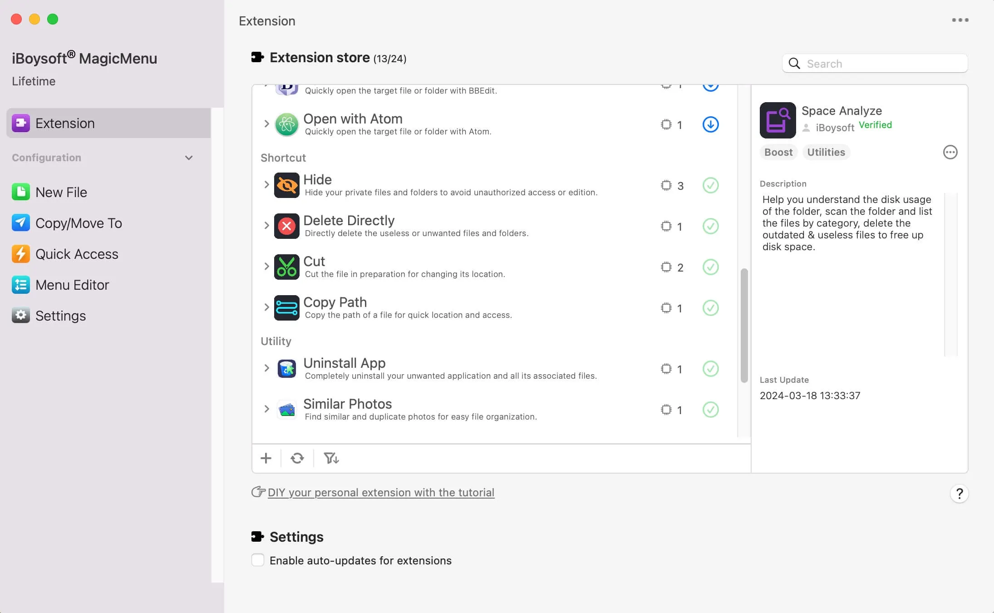Image resolution: width=994 pixels, height=613 pixels.
Task: Refresh the extension list
Action: coord(297,458)
